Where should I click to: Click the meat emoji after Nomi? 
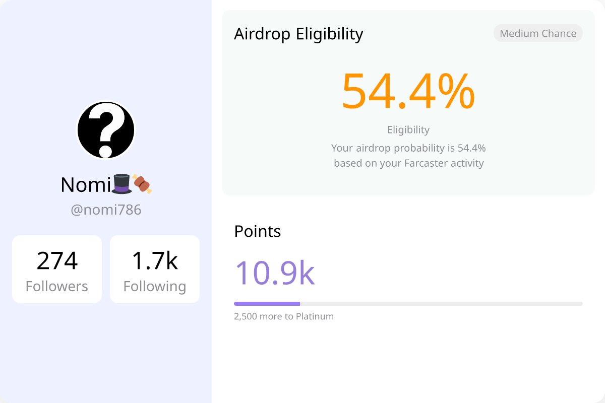tap(142, 184)
